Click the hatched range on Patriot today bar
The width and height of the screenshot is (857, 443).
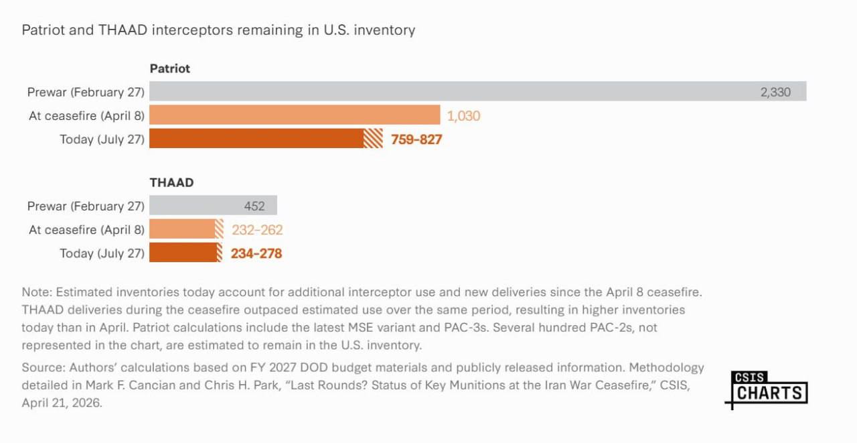coord(373,139)
